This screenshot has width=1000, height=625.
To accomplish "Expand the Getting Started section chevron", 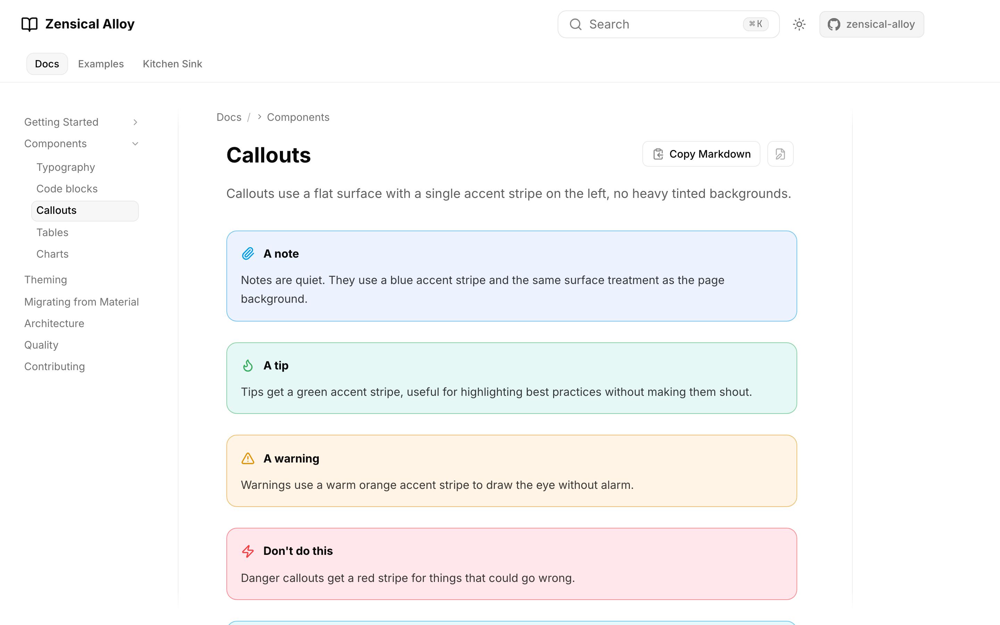I will click(135, 122).
